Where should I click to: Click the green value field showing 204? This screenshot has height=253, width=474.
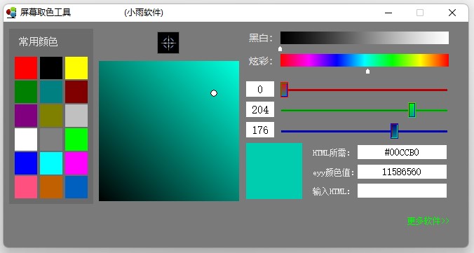pyautogui.click(x=260, y=109)
